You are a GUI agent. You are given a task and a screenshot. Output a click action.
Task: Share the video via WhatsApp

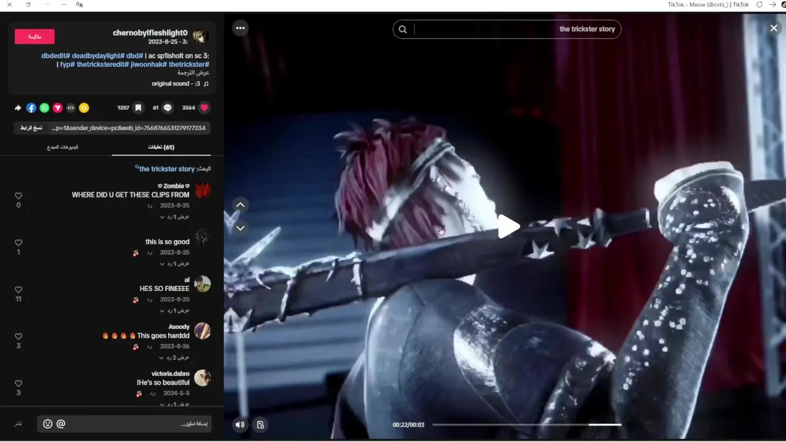tap(44, 108)
